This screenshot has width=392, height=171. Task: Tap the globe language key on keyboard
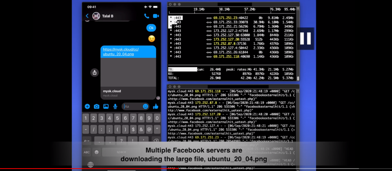point(91,164)
